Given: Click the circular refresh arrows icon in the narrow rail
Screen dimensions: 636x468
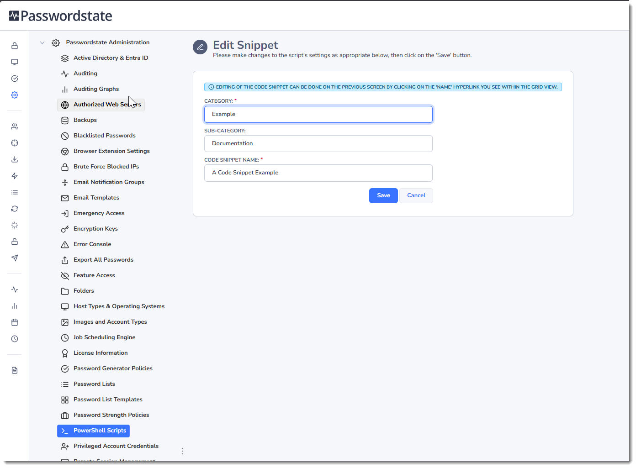Looking at the screenshot, I should (15, 209).
